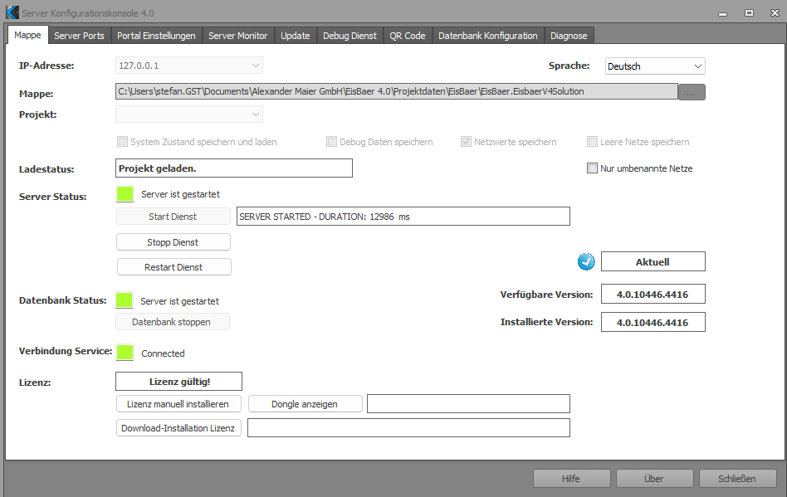The image size is (787, 497).
Task: Show the Diagnose tab
Action: pyautogui.click(x=569, y=36)
